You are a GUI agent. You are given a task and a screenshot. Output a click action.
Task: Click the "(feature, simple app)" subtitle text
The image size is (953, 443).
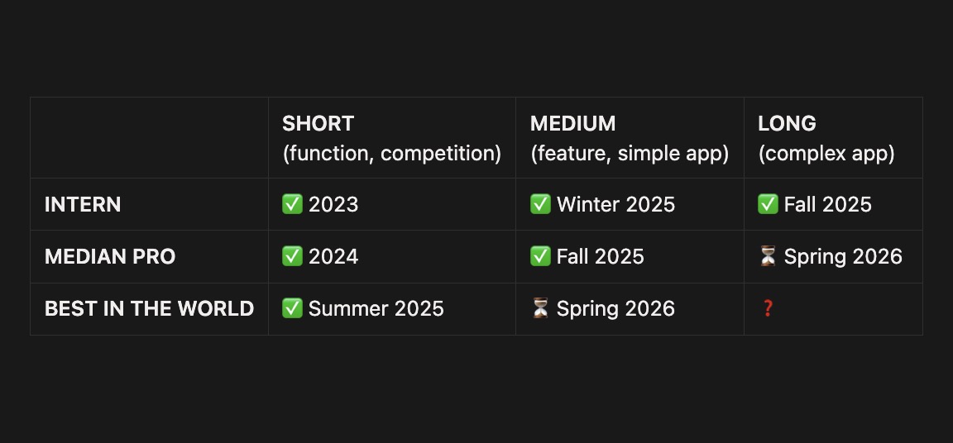pos(629,154)
